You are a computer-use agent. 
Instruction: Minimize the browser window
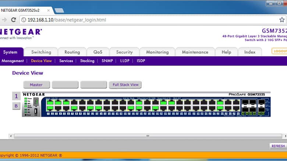click(271, 3)
